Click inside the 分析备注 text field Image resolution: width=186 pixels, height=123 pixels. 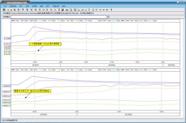(59, 17)
